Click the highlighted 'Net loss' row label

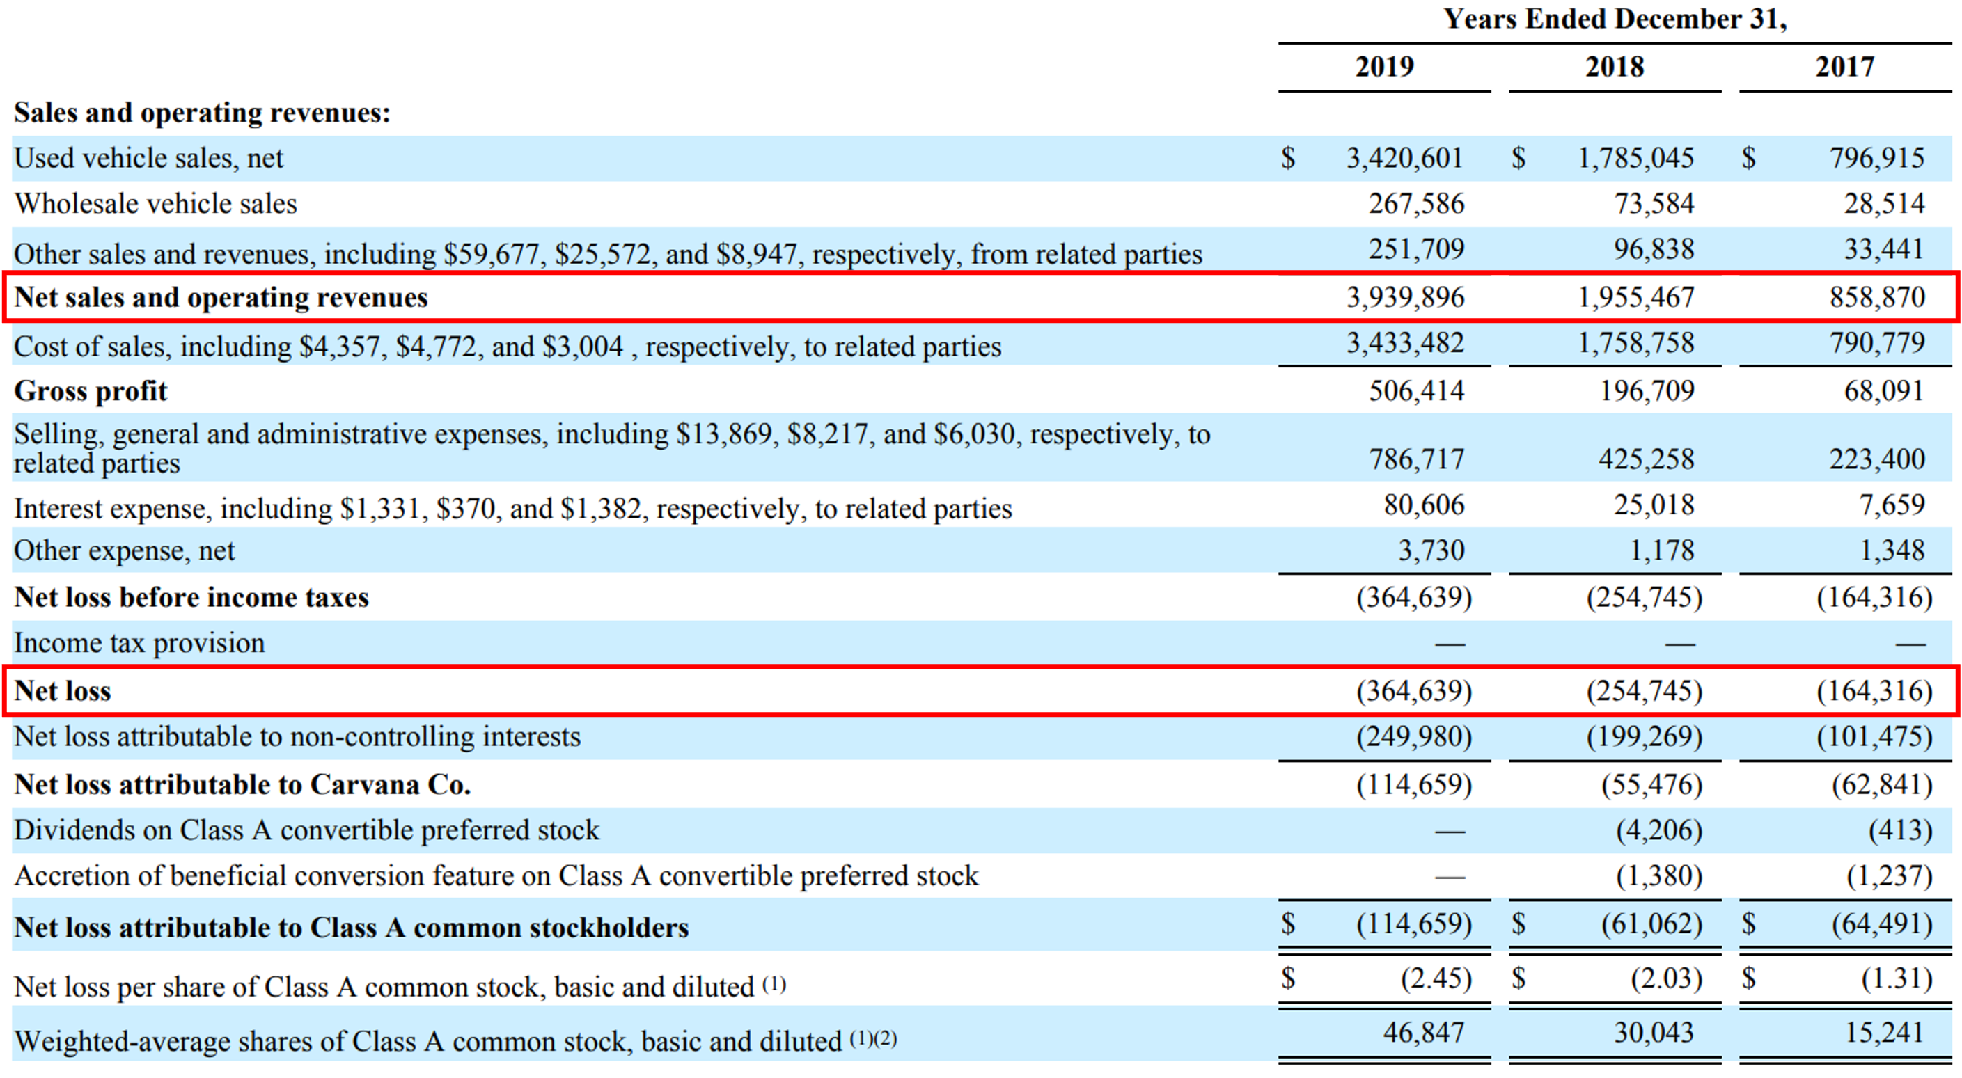63,691
